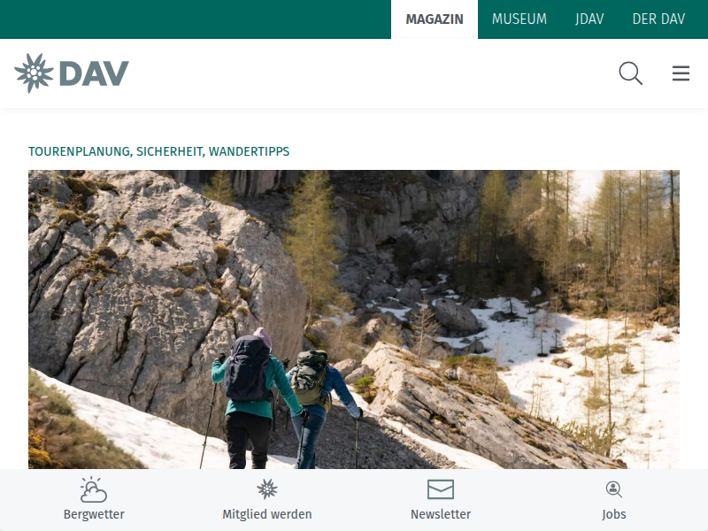Viewport: 708px width, 531px height.
Task: Click the DAV wordmark in header
Action: click(94, 73)
